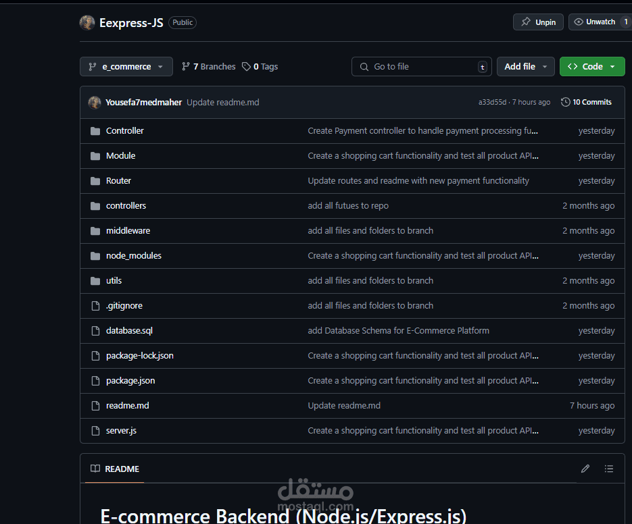Open the middleware folder

click(128, 231)
